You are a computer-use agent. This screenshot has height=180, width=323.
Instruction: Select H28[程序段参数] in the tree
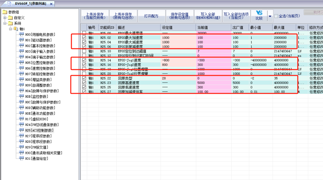click(x=38, y=141)
